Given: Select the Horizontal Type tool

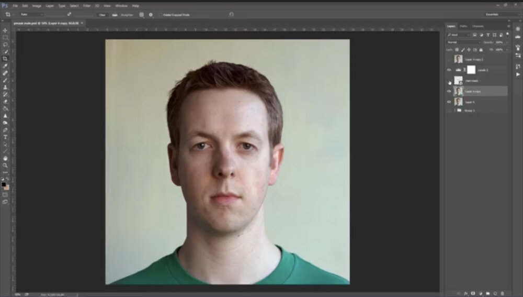Looking at the screenshot, I should coord(5,137).
